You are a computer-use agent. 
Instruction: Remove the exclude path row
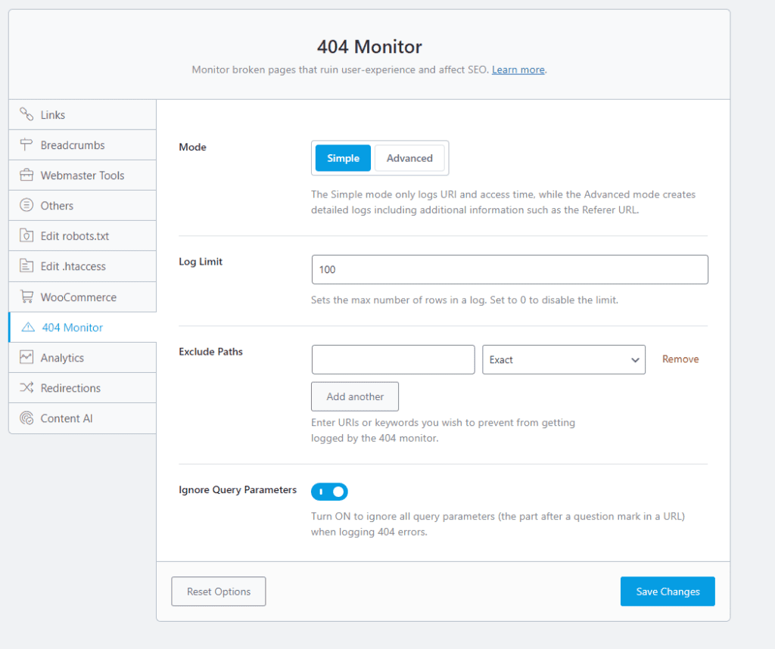pos(680,359)
